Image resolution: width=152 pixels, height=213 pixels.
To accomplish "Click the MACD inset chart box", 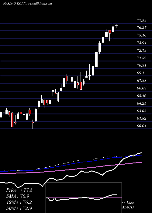I will point(84,198).
